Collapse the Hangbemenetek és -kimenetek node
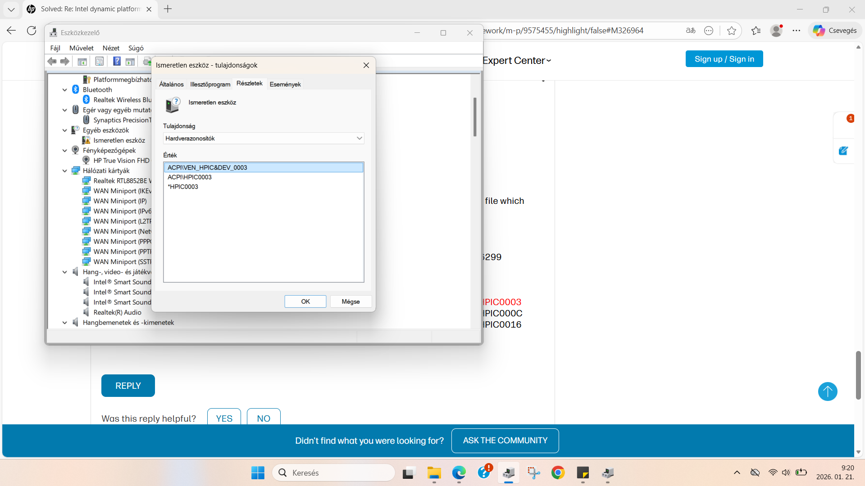 click(x=65, y=323)
